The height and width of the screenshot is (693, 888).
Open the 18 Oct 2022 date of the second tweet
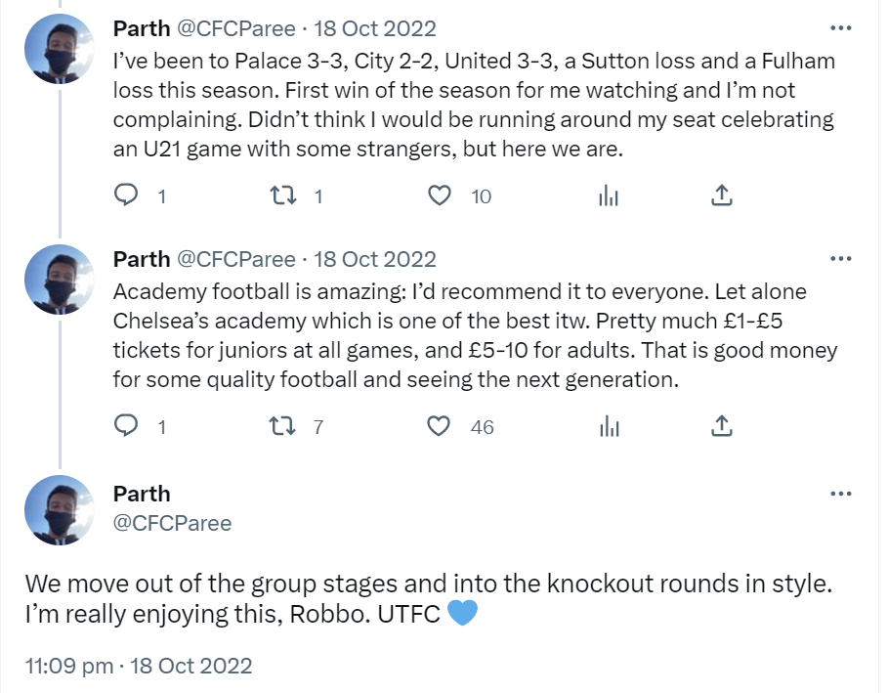coord(375,259)
